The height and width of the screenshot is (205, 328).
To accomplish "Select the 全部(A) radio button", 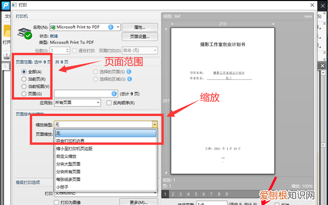I will coord(24,72).
